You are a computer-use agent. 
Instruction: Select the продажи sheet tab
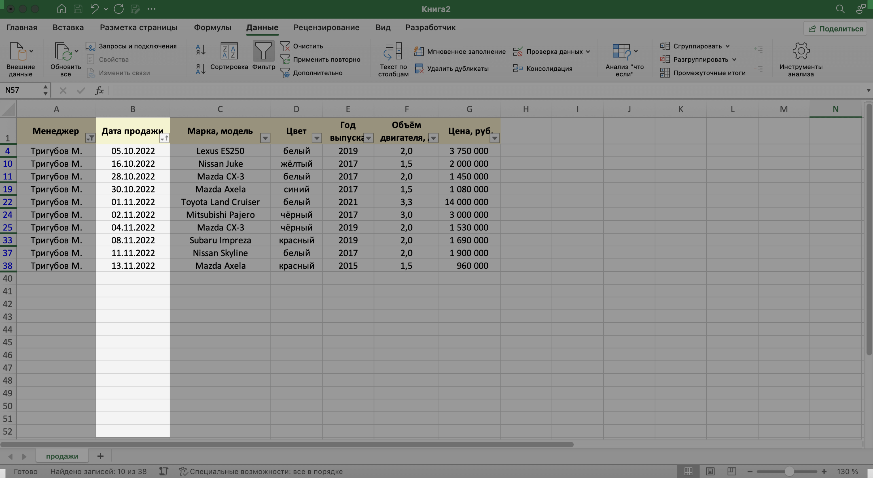(x=62, y=456)
